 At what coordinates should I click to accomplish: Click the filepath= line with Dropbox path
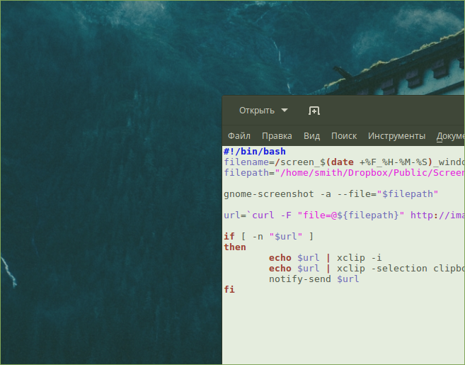(344, 173)
